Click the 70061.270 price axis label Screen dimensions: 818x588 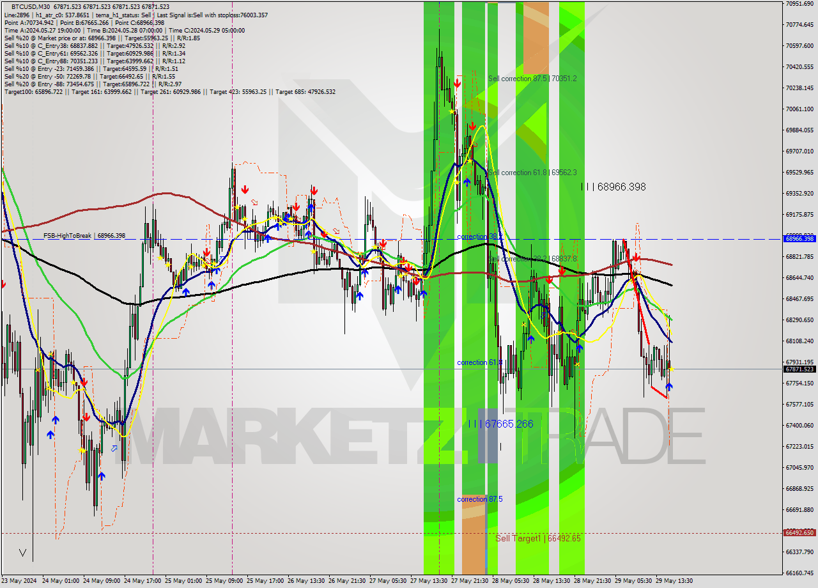(x=799, y=109)
